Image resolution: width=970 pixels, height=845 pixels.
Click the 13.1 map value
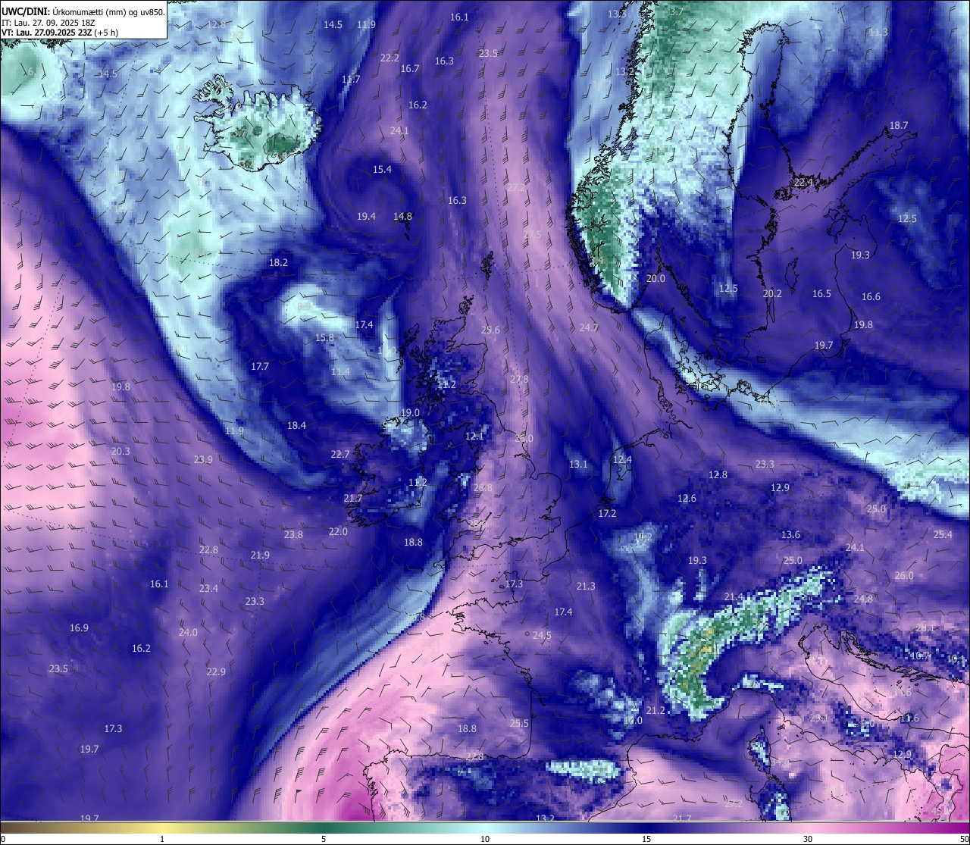pyautogui.click(x=578, y=465)
